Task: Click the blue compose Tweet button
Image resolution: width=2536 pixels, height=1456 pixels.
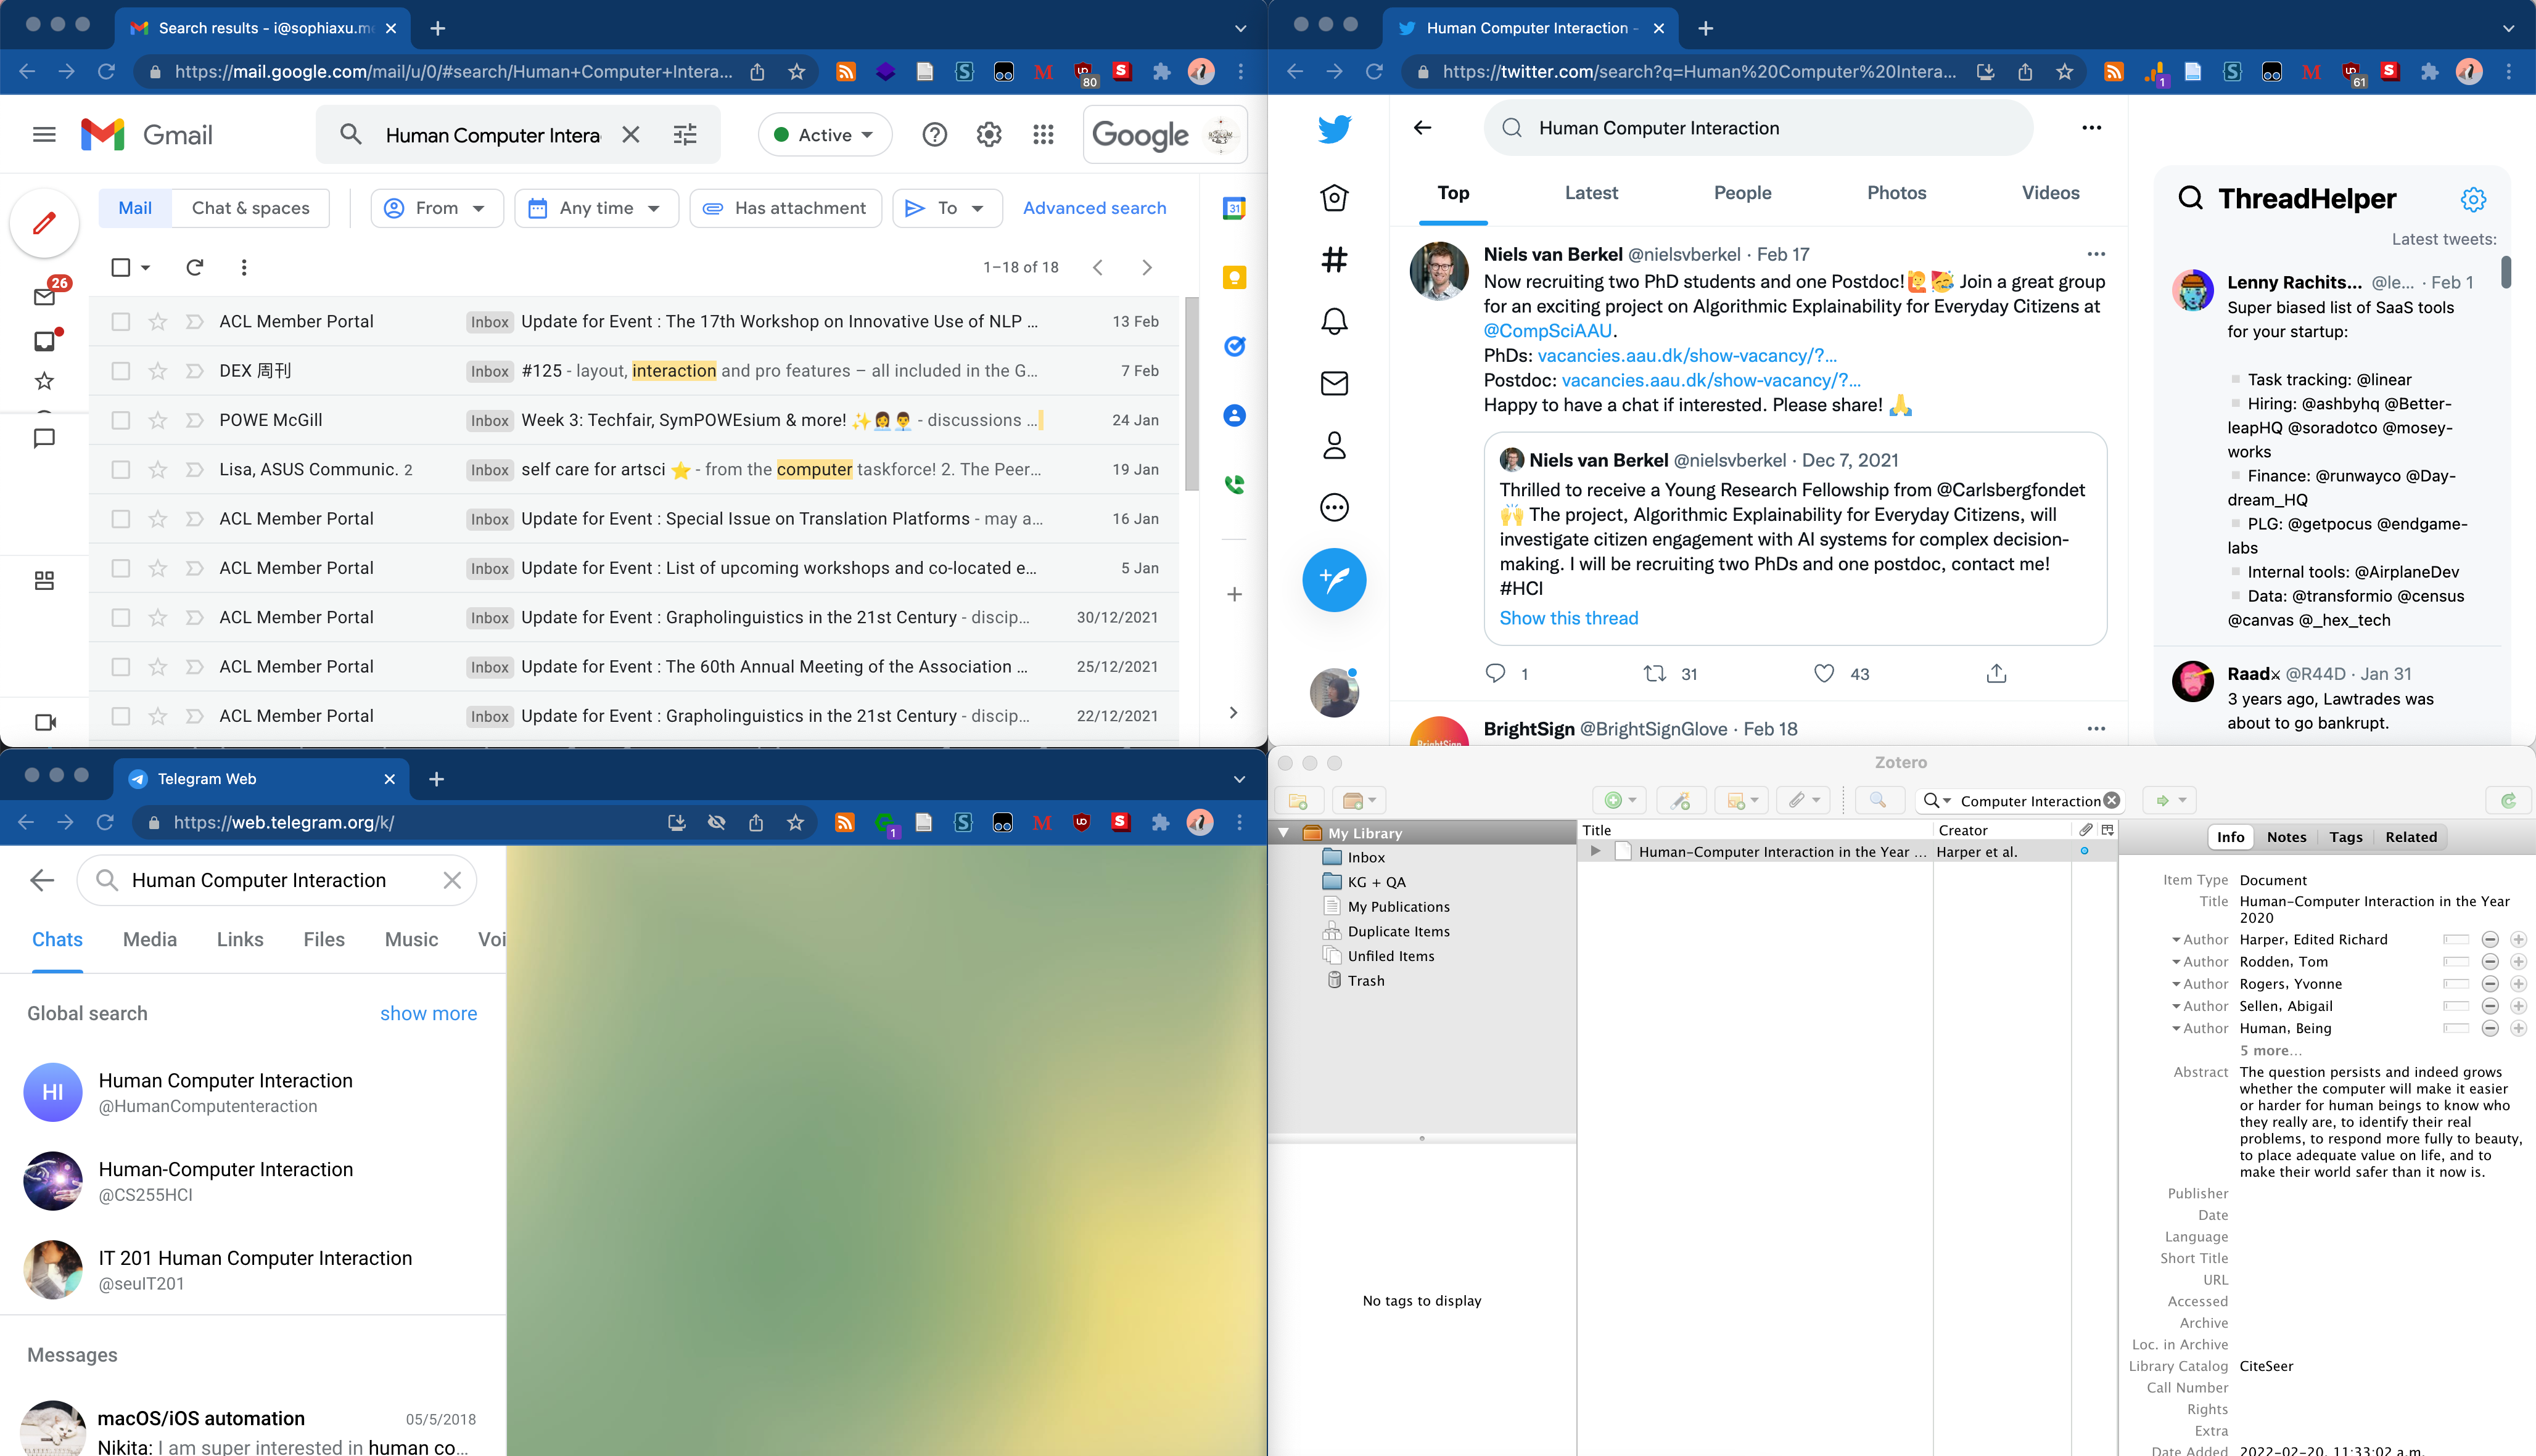Action: [1335, 580]
